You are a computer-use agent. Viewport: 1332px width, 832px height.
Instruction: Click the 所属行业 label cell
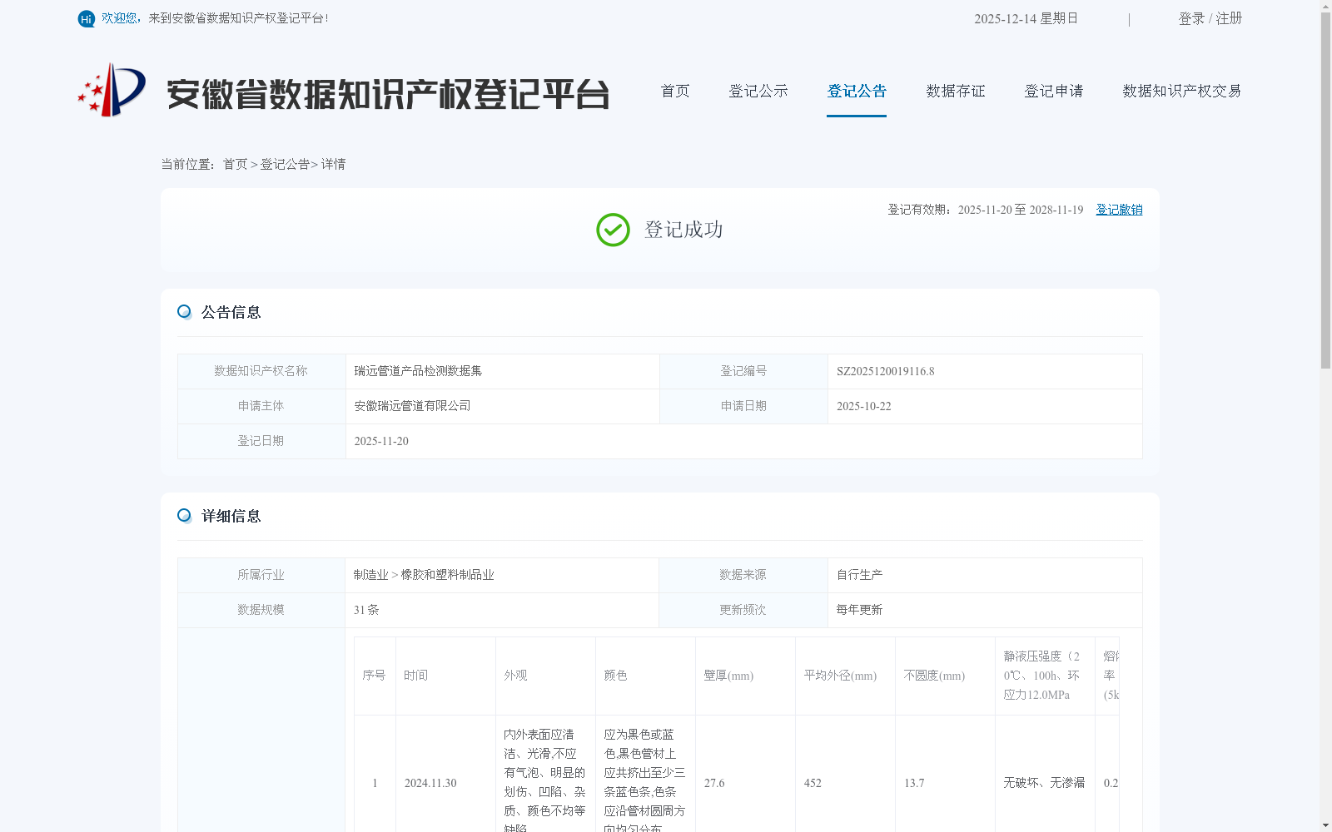(x=261, y=575)
